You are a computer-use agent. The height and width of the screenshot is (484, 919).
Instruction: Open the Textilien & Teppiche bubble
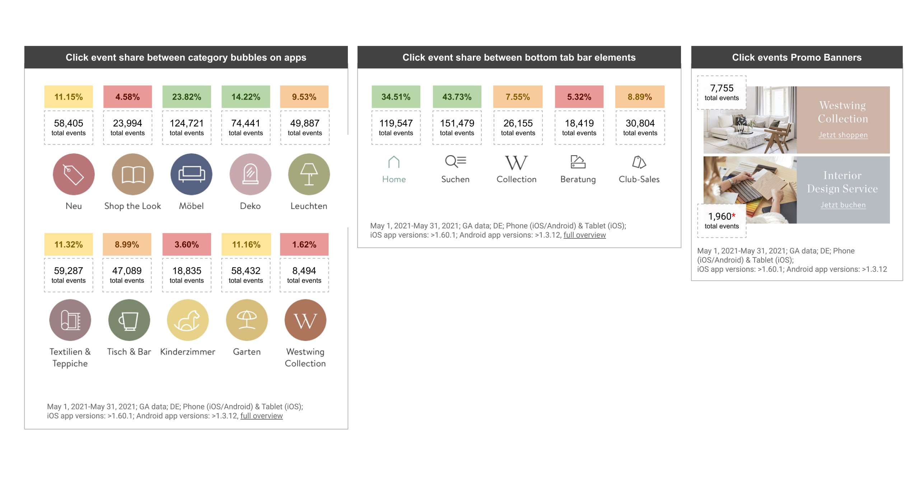coord(70,320)
